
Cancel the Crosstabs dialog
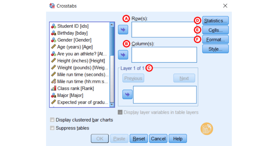pos(158,138)
